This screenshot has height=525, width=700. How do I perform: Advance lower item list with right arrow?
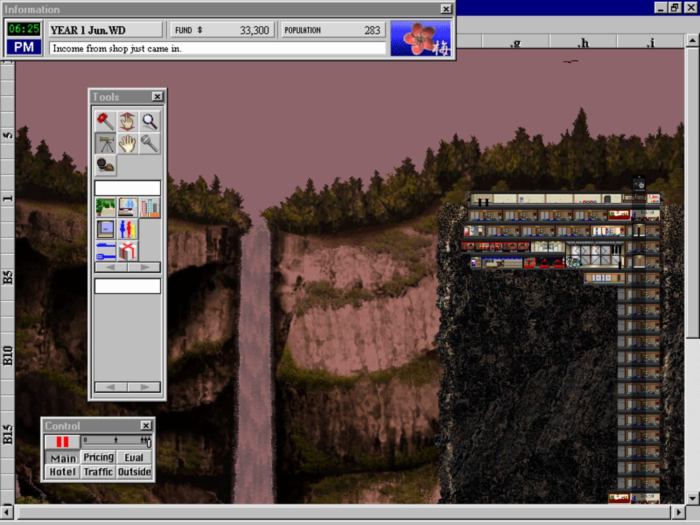click(x=144, y=387)
